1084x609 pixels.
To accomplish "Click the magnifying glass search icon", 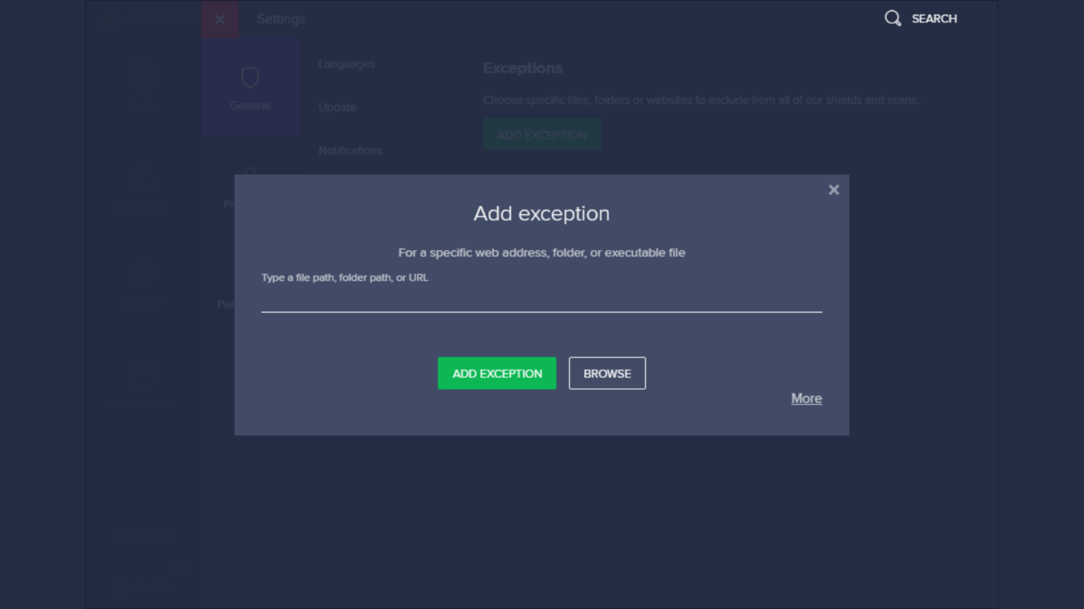I will tap(892, 18).
